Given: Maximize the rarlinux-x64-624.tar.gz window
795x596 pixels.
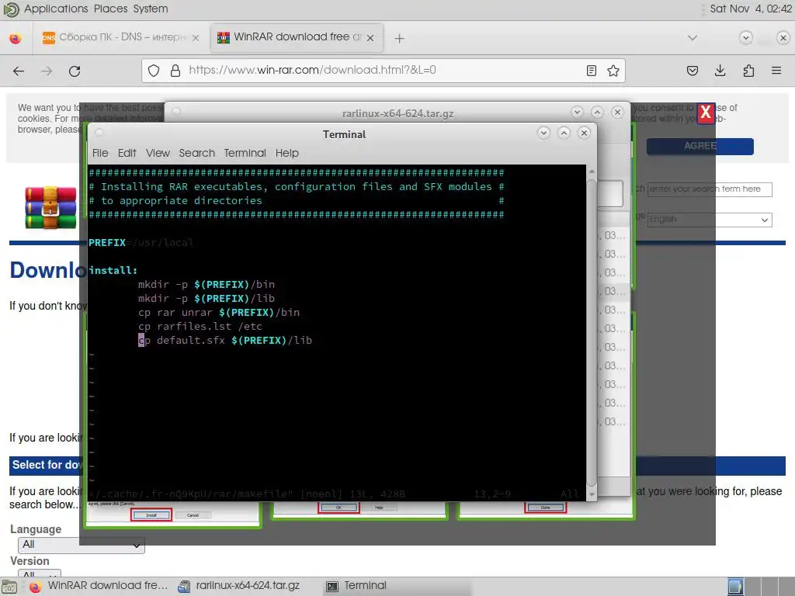Looking at the screenshot, I should pos(597,112).
